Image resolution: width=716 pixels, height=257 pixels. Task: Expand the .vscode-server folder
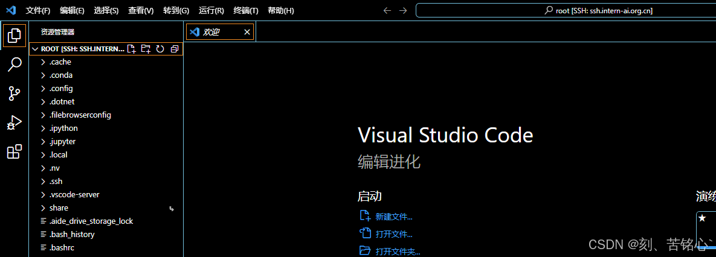[x=106, y=195]
